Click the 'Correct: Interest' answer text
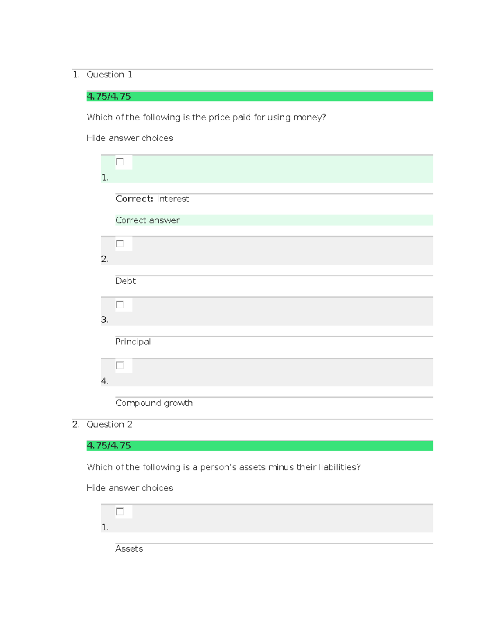 click(152, 199)
